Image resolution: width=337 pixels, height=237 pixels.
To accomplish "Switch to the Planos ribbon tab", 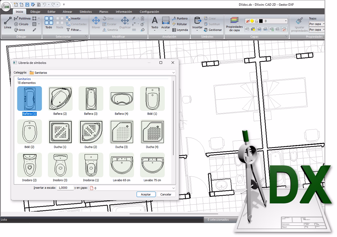I will [104, 12].
